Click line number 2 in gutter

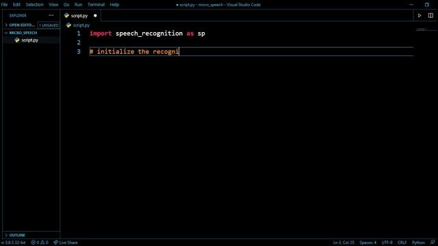pyautogui.click(x=79, y=42)
